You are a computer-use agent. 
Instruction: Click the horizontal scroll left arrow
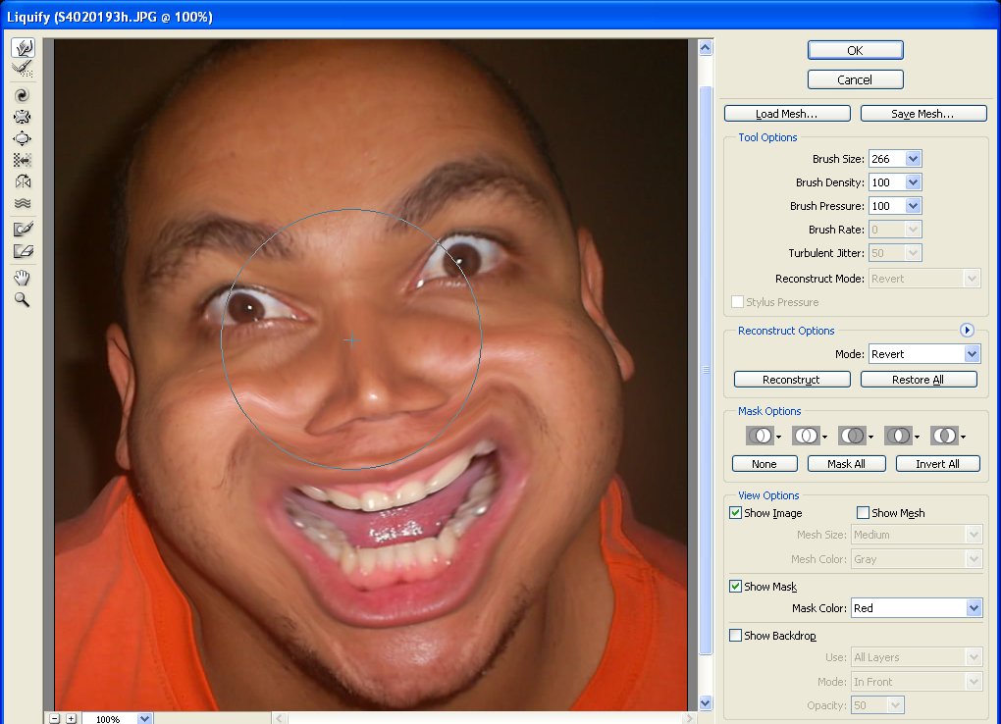pyautogui.click(x=279, y=718)
